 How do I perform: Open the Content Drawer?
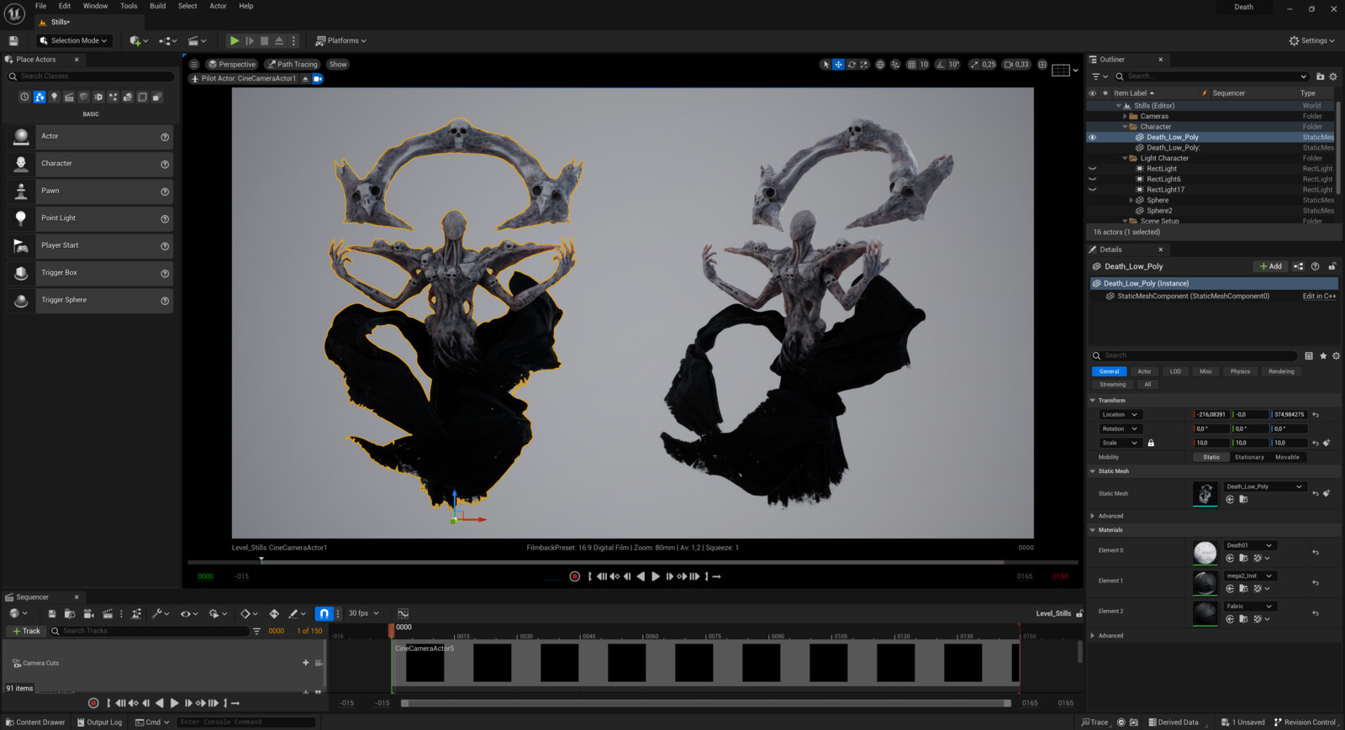34,722
